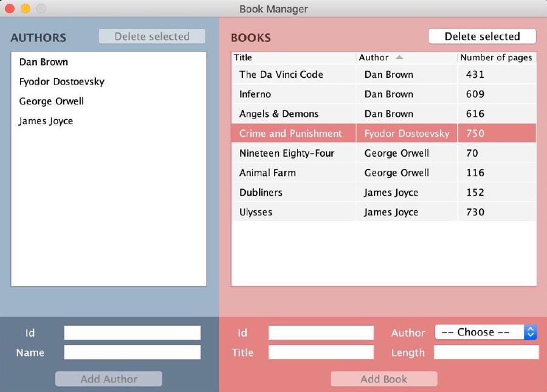Pick James Joyce in the authors list
The width and height of the screenshot is (547, 392).
[x=46, y=121]
